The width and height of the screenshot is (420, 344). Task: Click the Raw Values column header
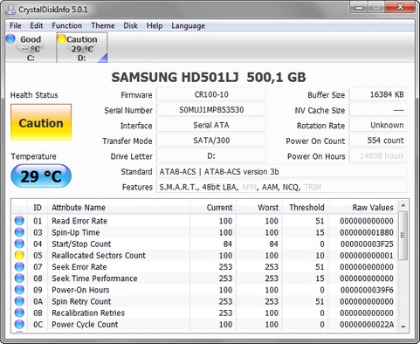(x=362, y=207)
